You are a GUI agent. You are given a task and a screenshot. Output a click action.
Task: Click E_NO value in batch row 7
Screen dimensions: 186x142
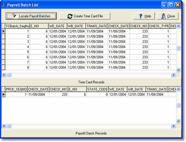click(39, 62)
